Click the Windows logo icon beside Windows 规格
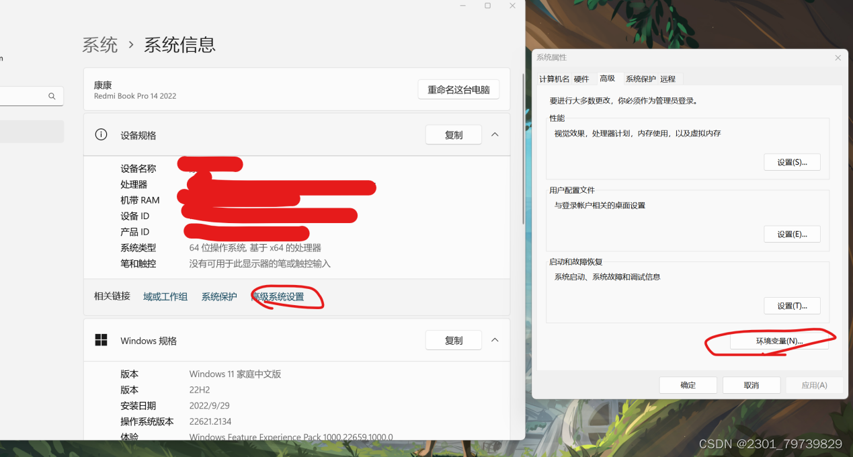The image size is (853, 457). (101, 340)
